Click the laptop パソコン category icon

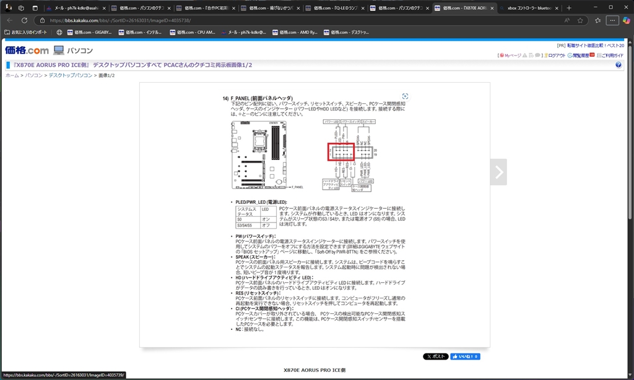[59, 51]
